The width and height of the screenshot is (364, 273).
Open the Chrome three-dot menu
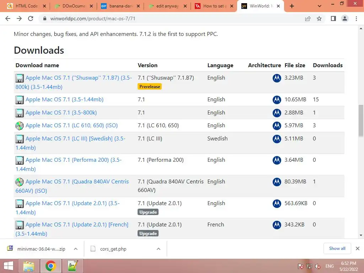(x=356, y=18)
